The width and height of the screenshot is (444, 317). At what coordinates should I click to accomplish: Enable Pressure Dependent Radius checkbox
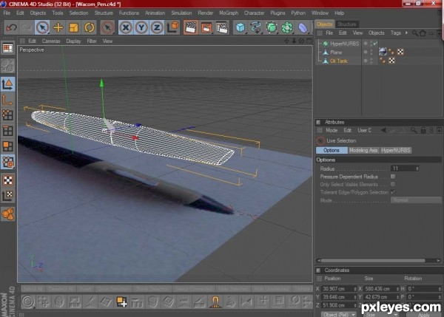point(393,177)
